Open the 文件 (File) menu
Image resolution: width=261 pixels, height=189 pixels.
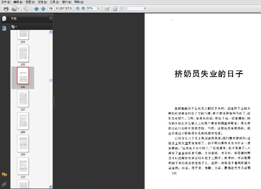6,2
